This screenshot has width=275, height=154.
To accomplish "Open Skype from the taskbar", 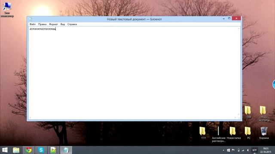I will coord(41,150).
